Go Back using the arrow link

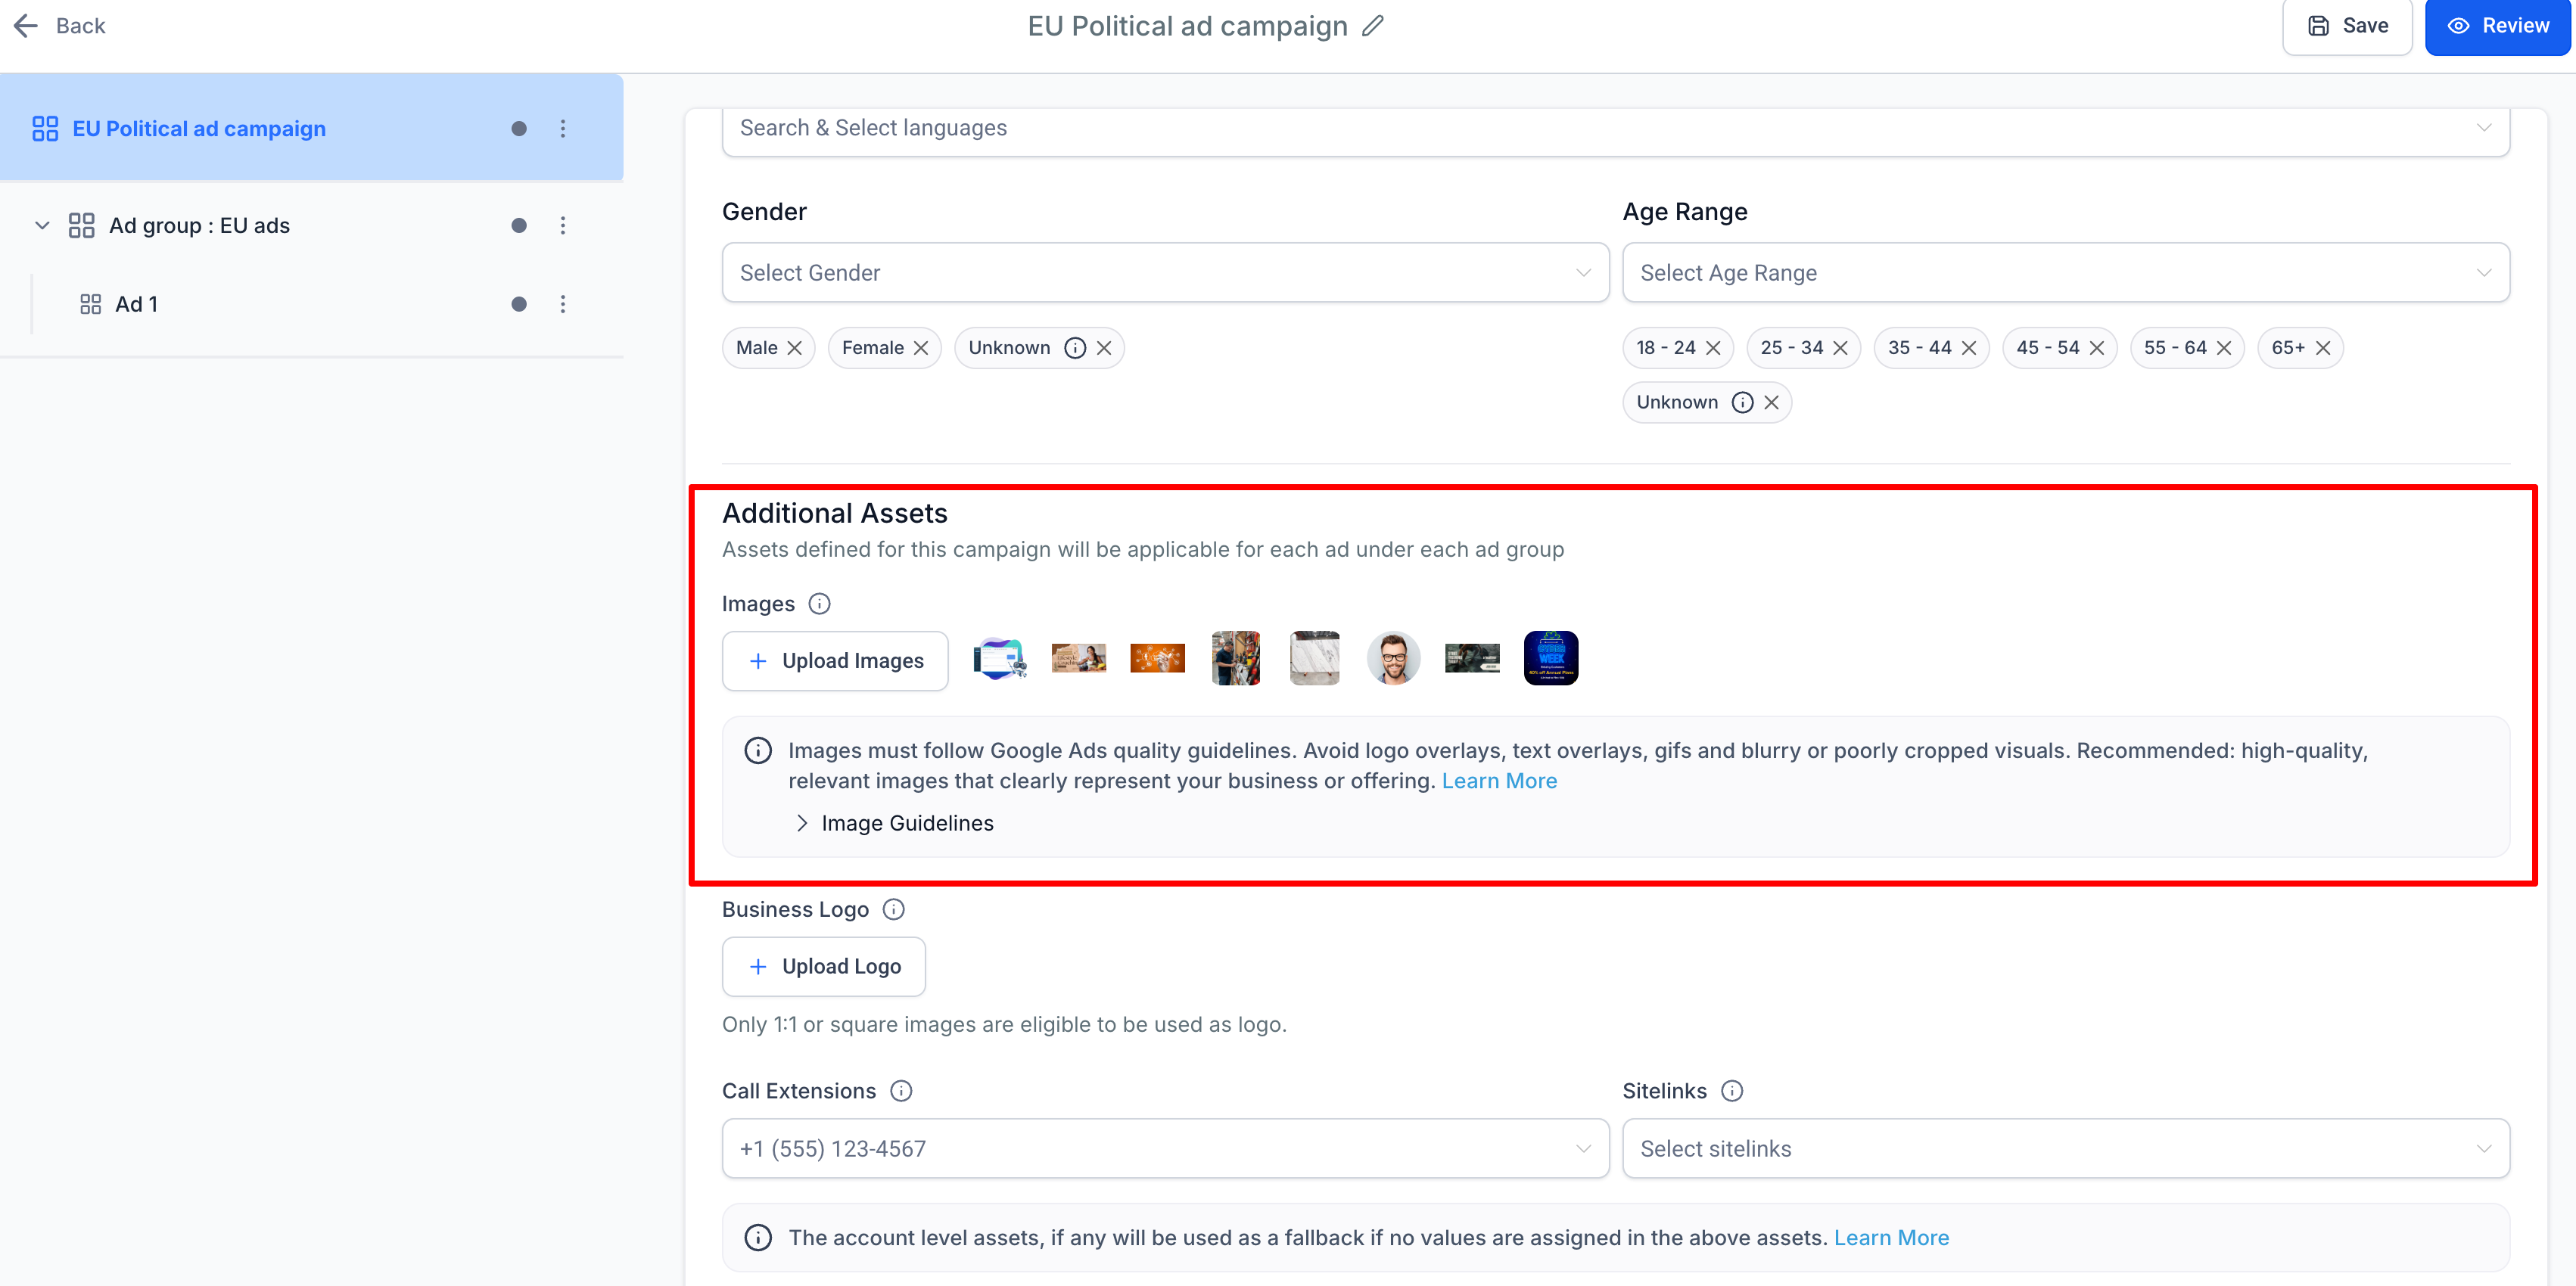click(x=59, y=26)
